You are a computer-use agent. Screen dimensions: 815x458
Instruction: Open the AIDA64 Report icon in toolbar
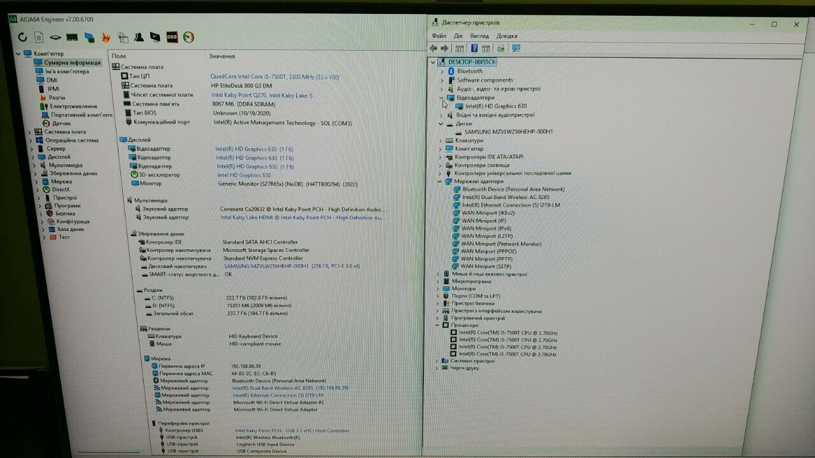[39, 38]
